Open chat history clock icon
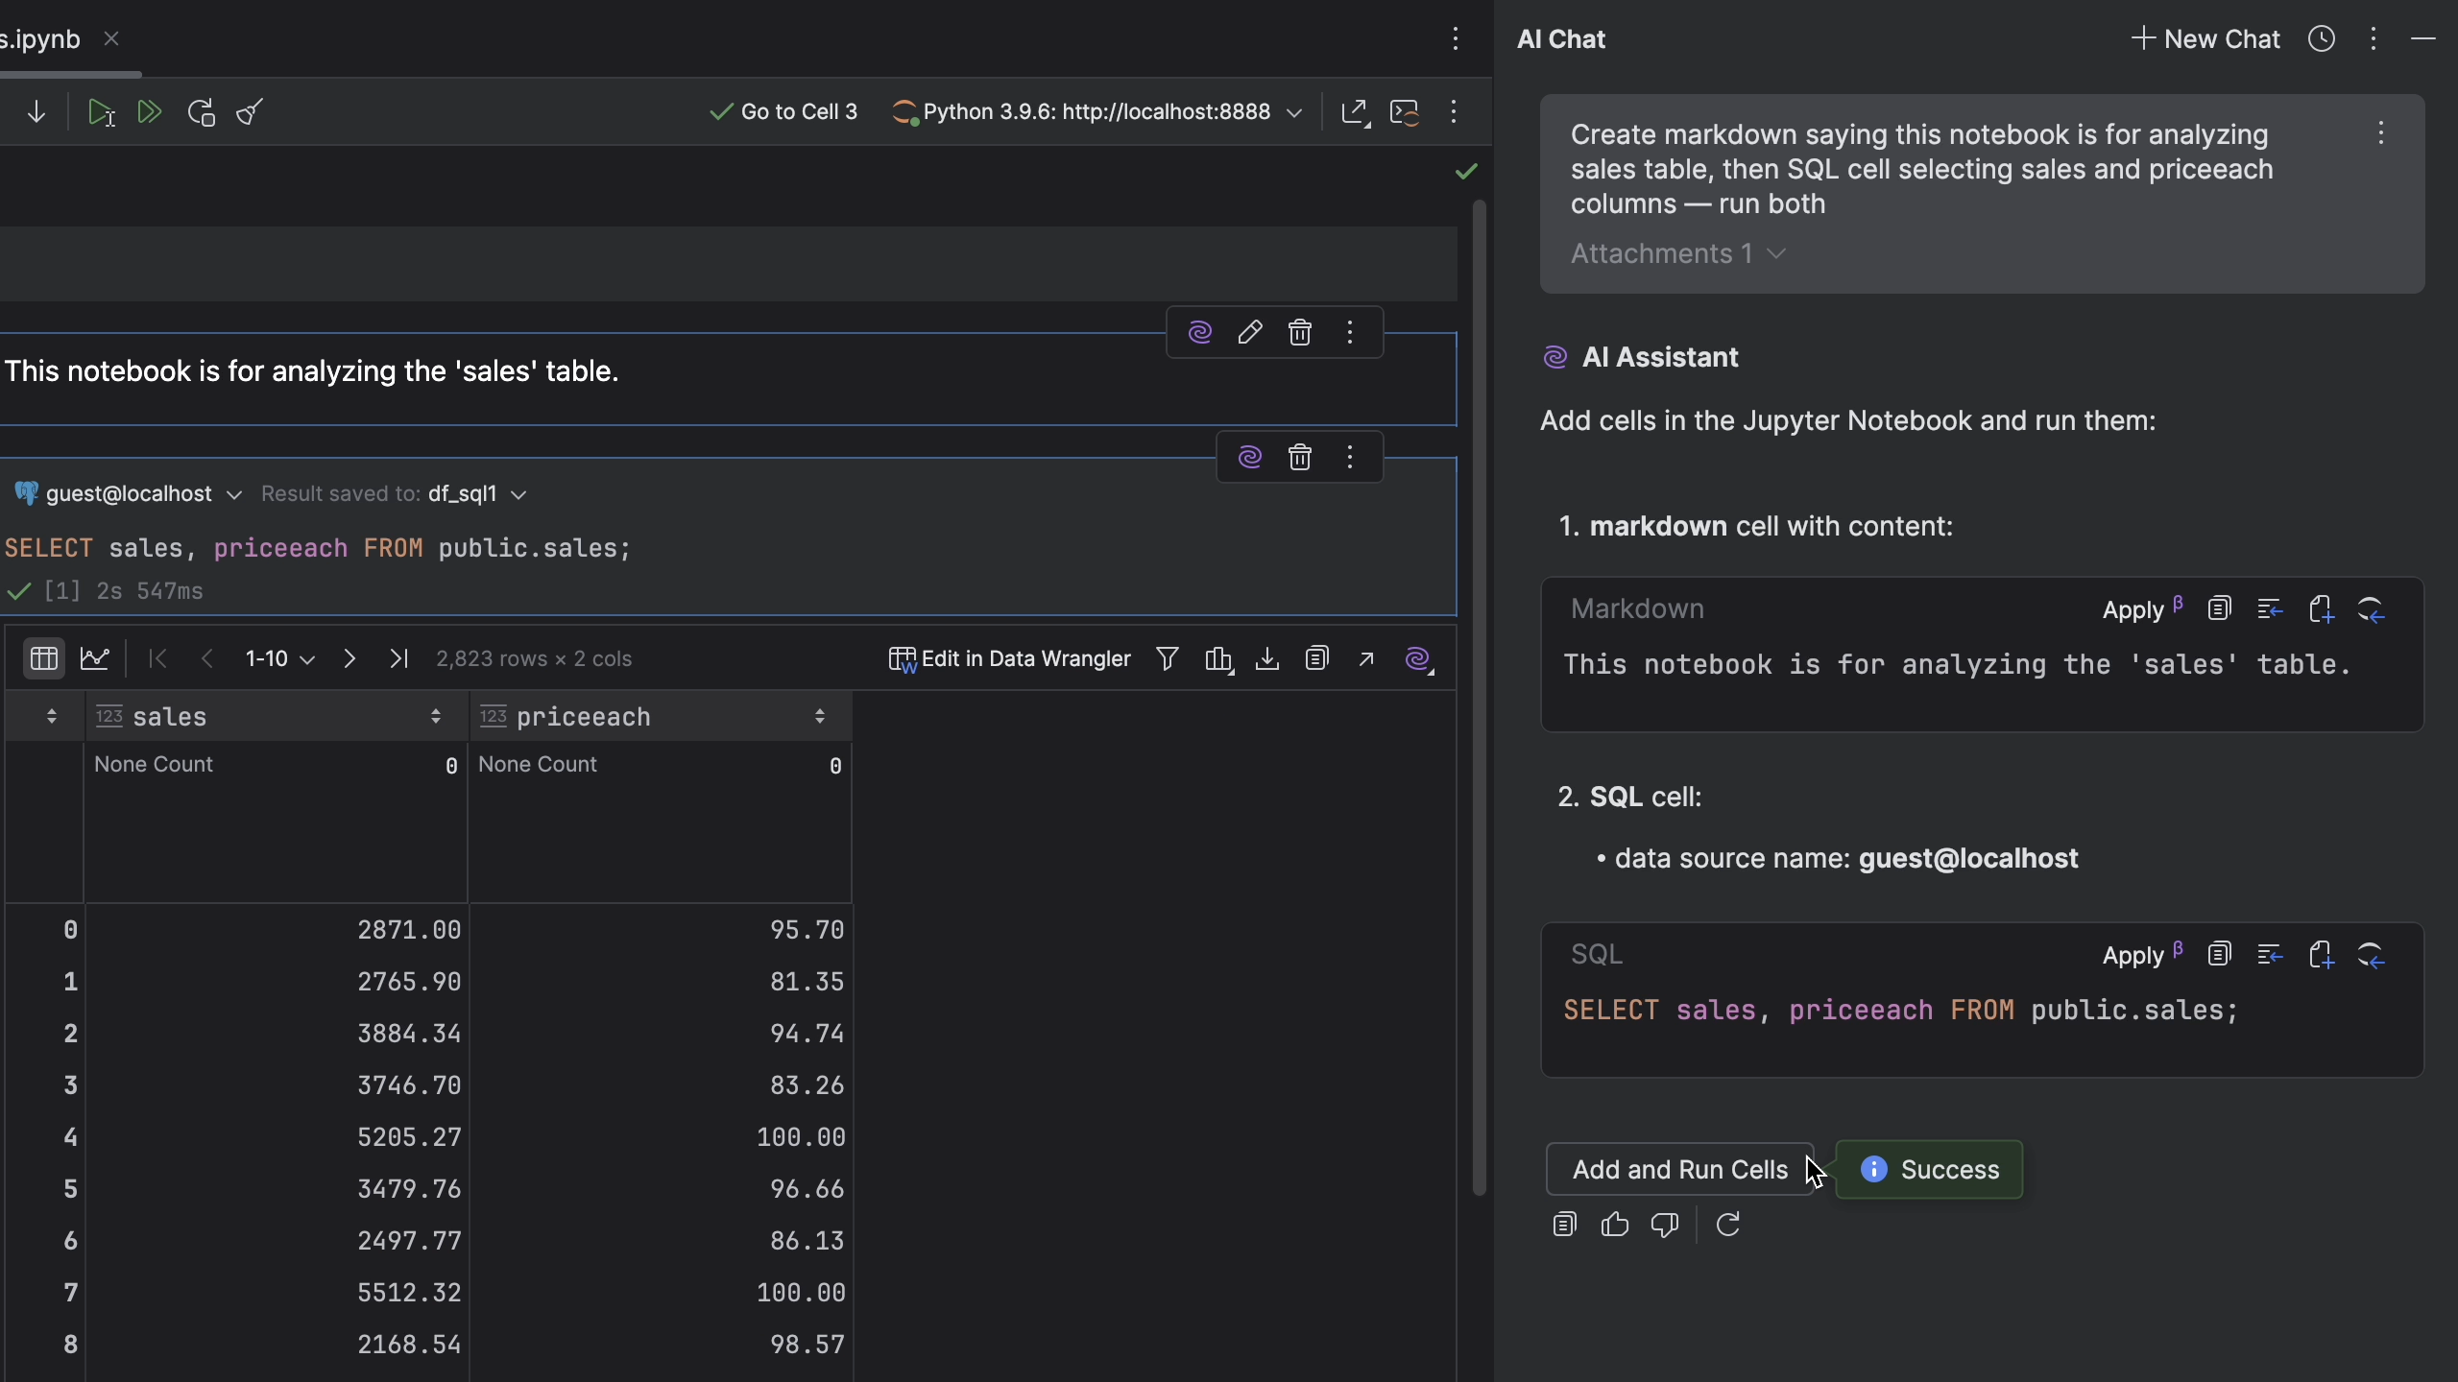2458x1382 pixels. click(2322, 38)
